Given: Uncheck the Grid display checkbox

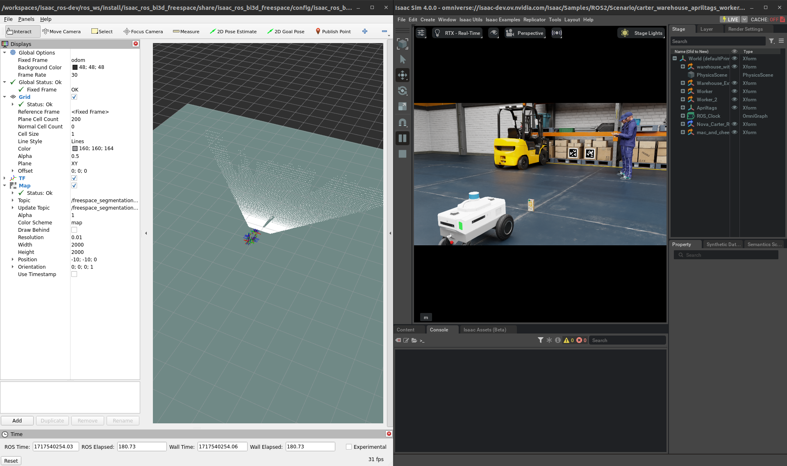Looking at the screenshot, I should click(x=74, y=97).
